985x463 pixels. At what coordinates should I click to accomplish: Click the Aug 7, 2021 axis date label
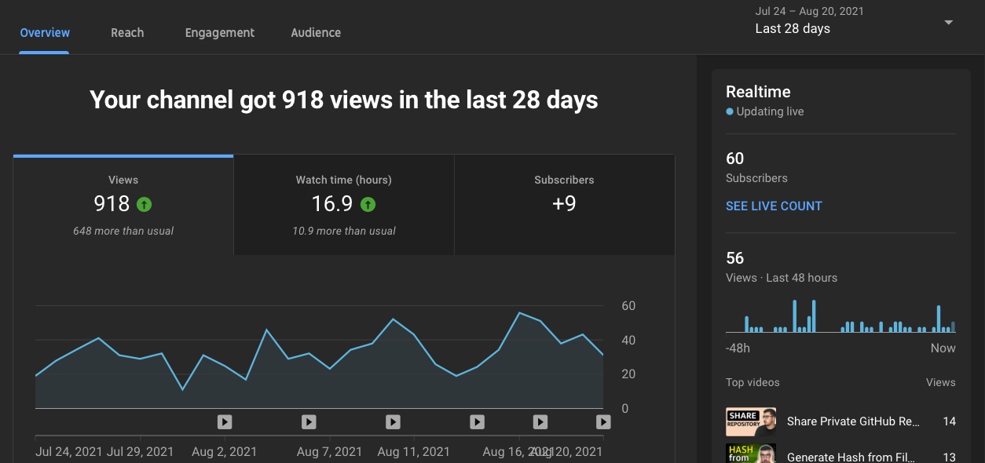[330, 452]
